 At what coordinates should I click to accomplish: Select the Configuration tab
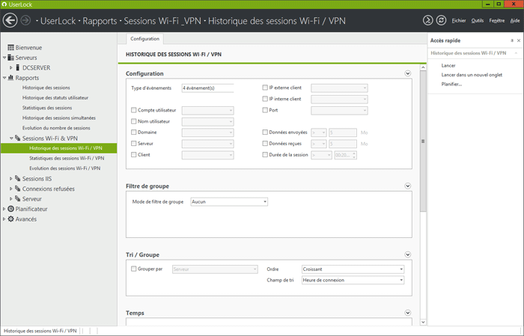(x=144, y=39)
